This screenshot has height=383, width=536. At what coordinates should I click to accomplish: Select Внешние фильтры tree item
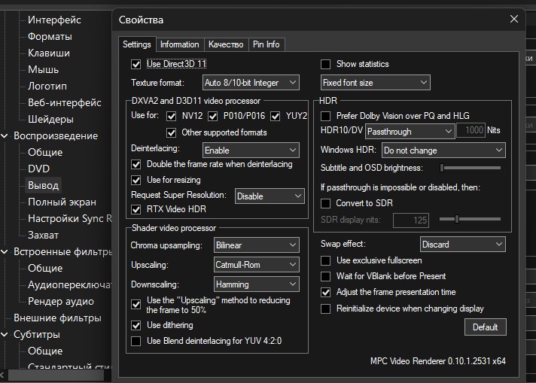pyautogui.click(x=57, y=318)
